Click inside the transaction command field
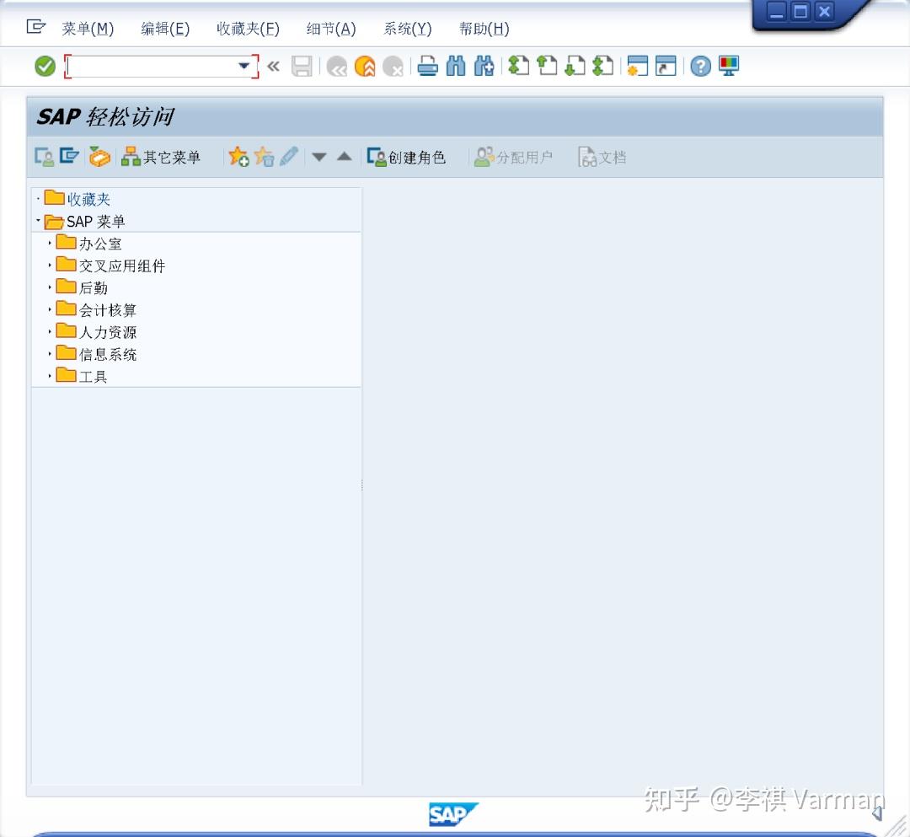 pyautogui.click(x=152, y=66)
